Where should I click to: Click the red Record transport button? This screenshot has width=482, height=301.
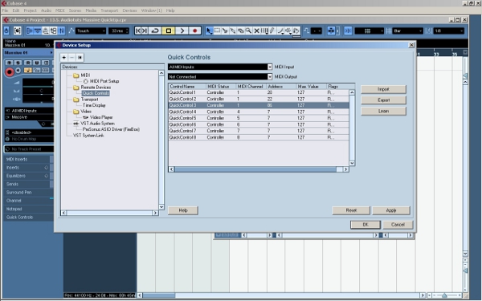tap(195, 31)
